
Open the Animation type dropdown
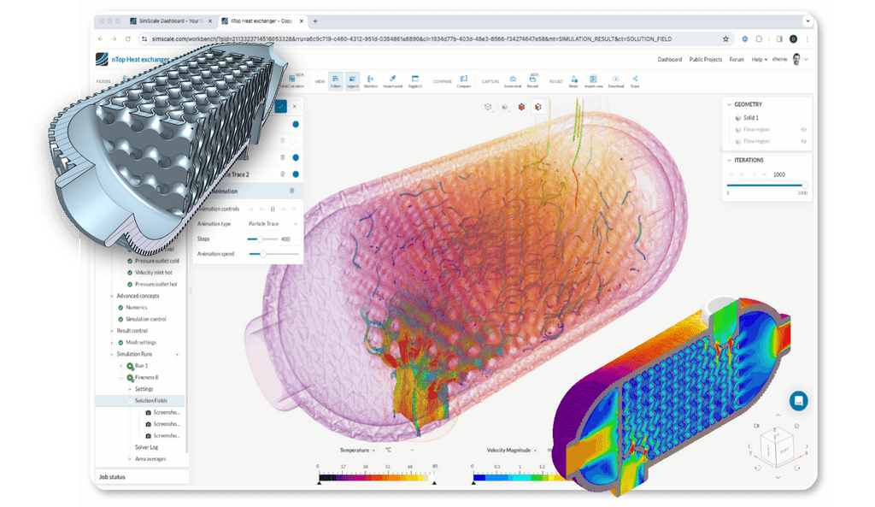pos(272,223)
